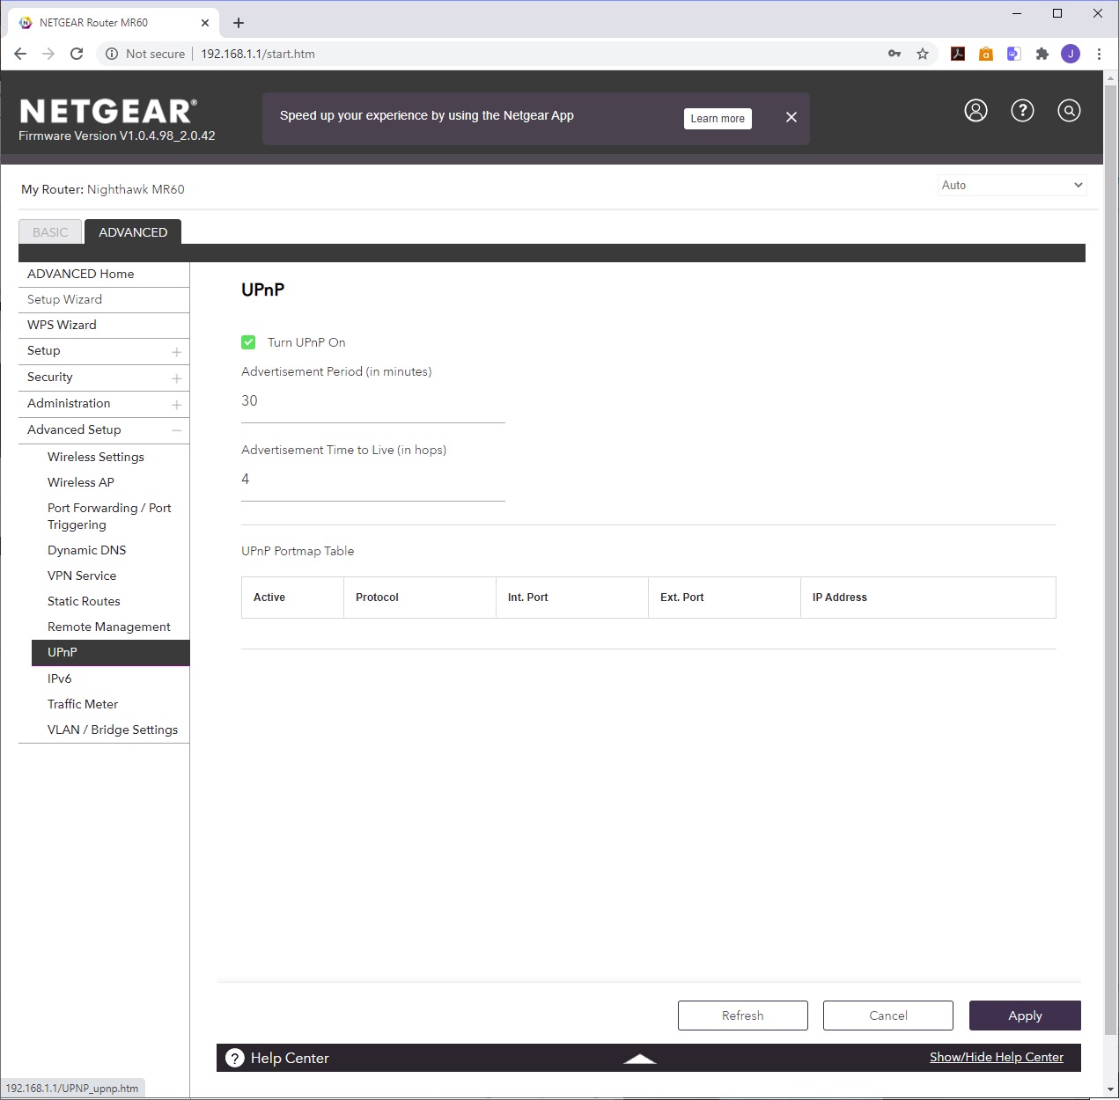This screenshot has width=1119, height=1100.
Task: Expand Help Center with up arrow
Action: (640, 1059)
